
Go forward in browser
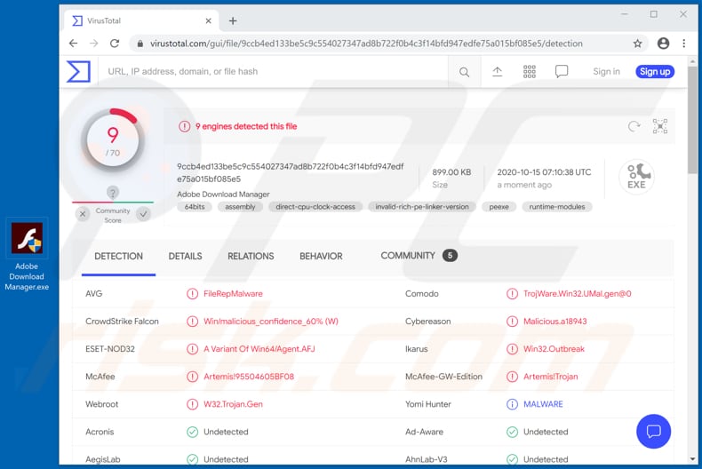[94, 44]
